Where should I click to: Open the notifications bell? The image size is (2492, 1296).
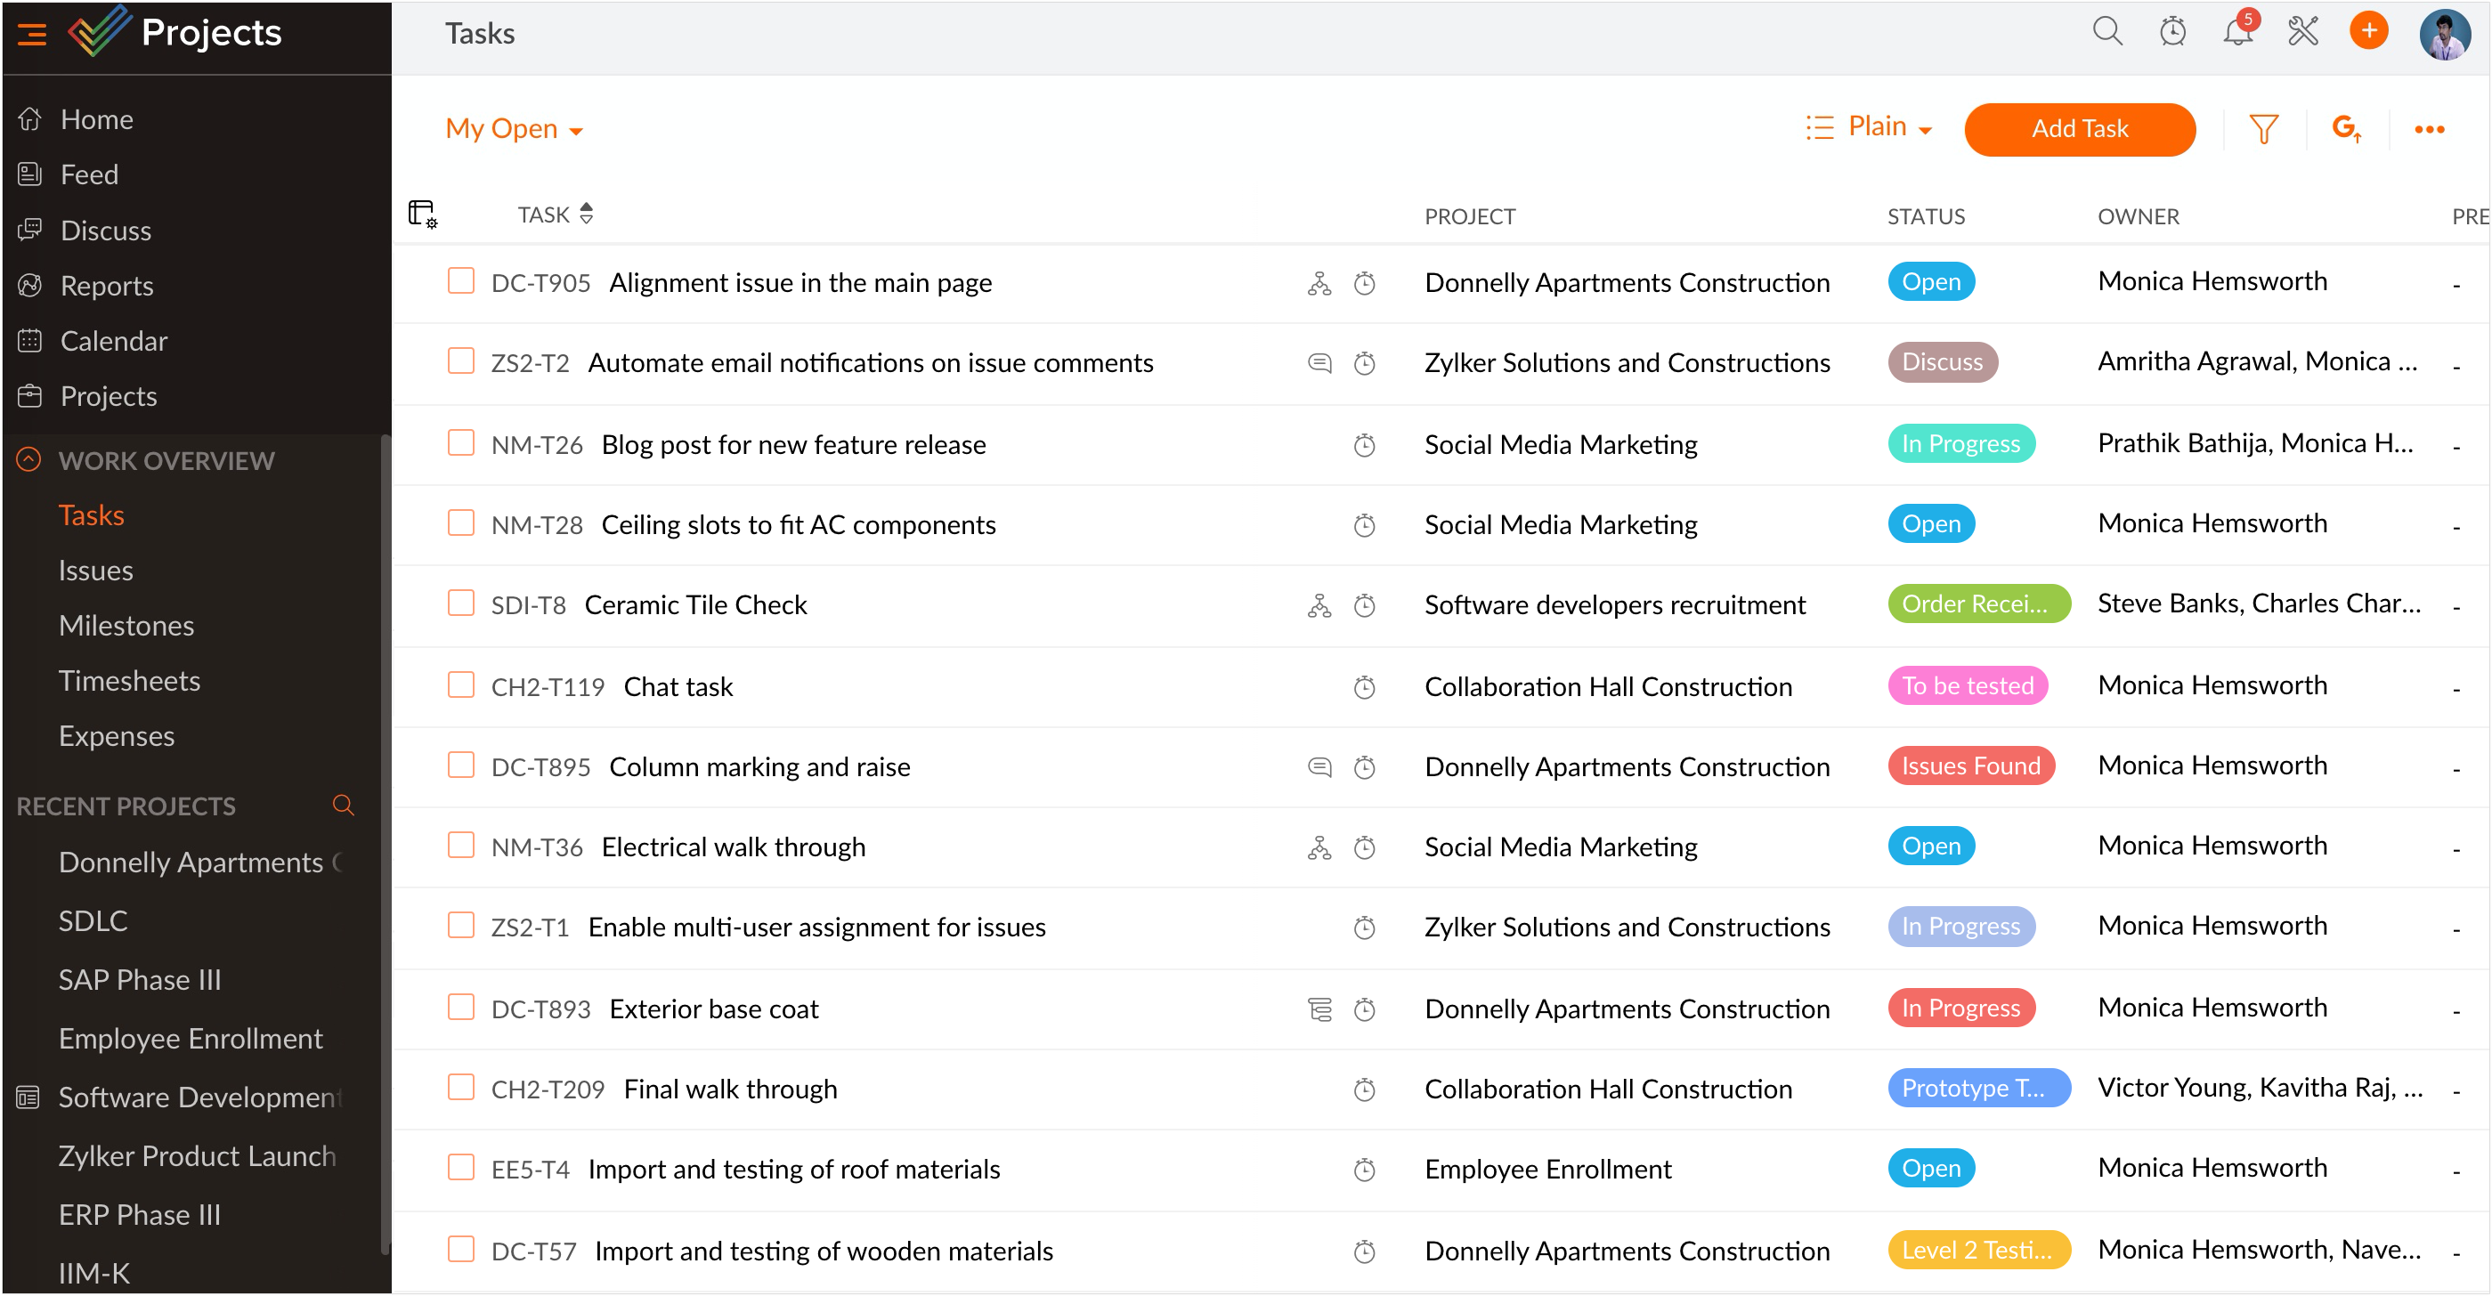(2236, 32)
